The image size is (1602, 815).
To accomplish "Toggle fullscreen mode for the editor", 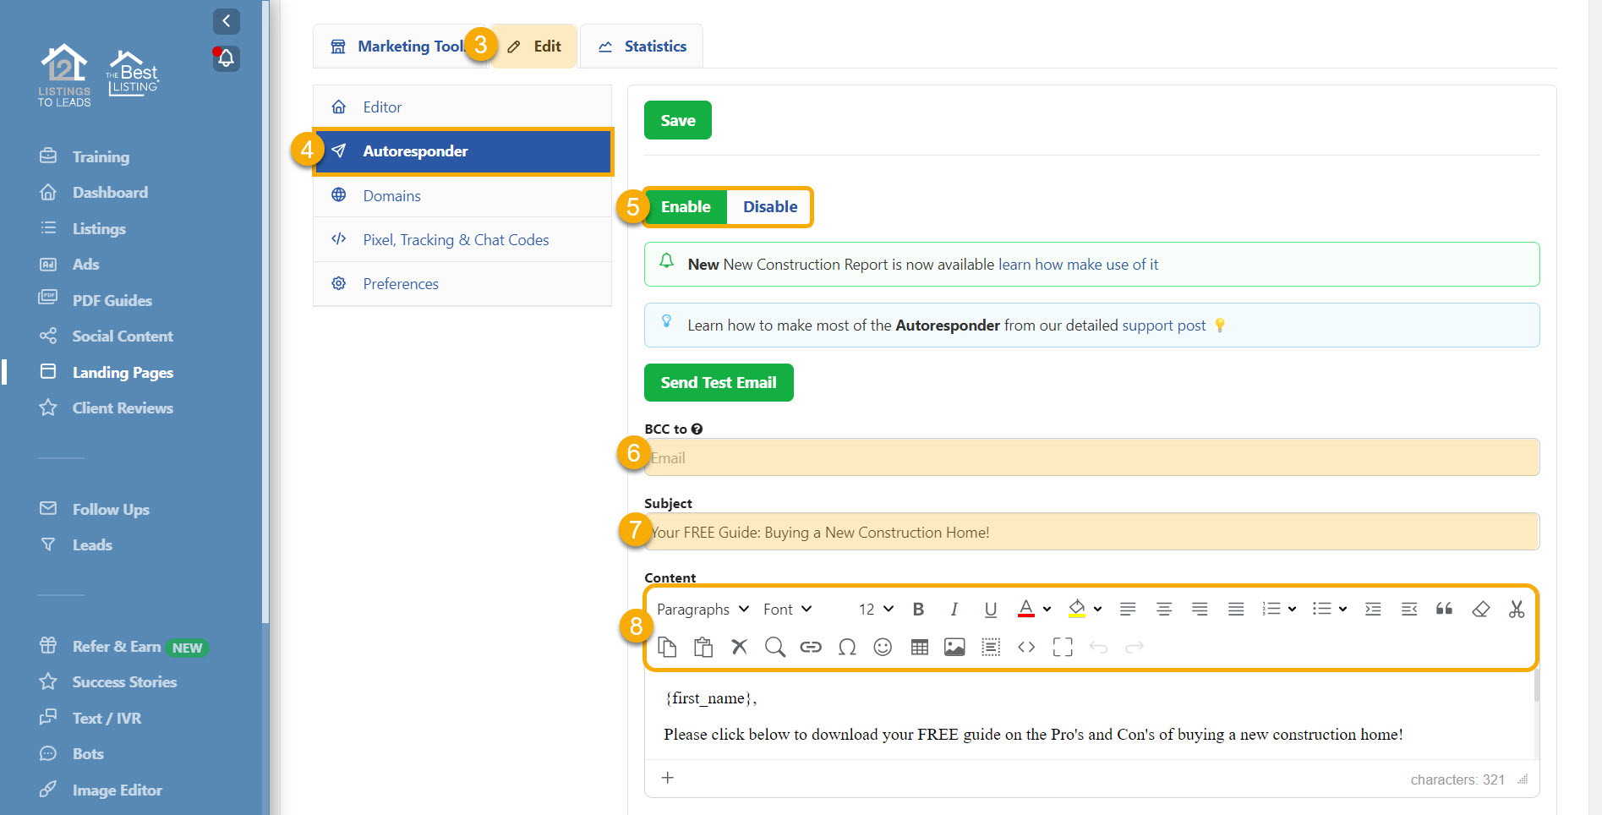I will click(1063, 647).
